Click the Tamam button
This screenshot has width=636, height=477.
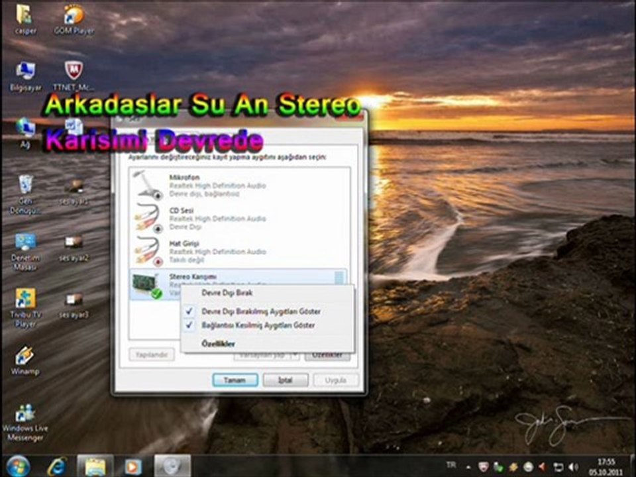click(x=235, y=380)
